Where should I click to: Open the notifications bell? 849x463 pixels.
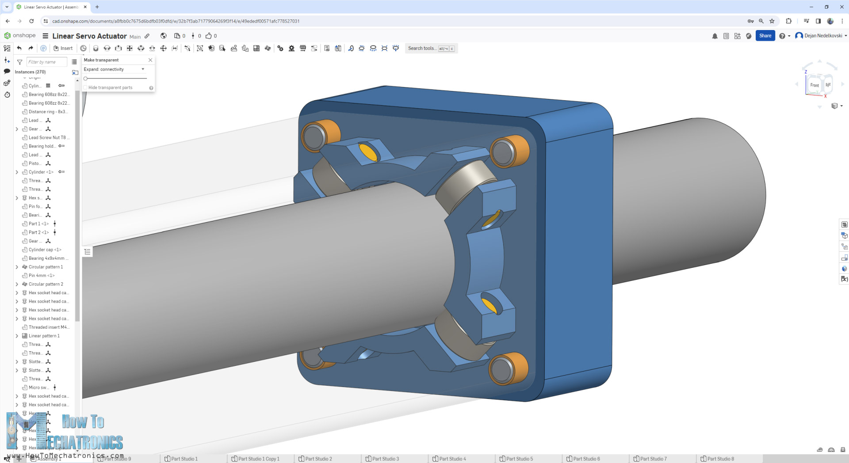715,36
